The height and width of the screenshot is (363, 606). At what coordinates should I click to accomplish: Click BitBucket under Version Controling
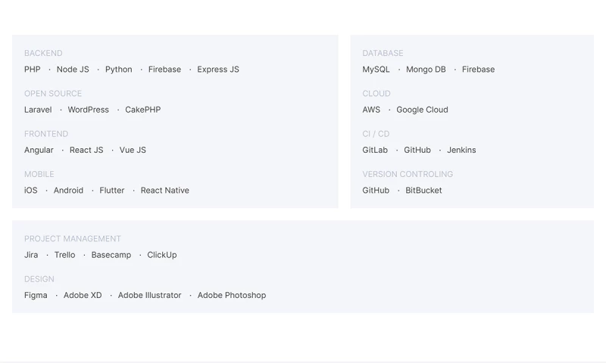423,191
